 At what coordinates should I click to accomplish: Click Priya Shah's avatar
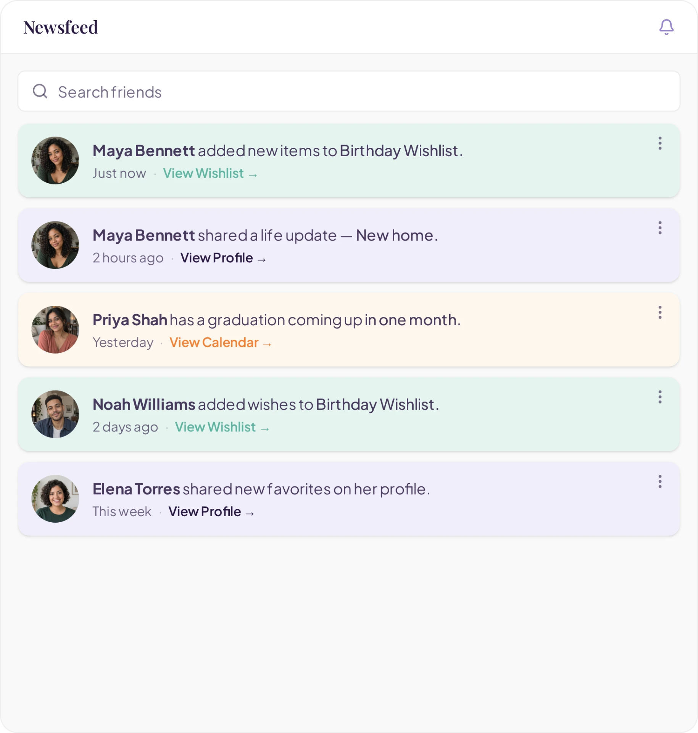(x=55, y=329)
